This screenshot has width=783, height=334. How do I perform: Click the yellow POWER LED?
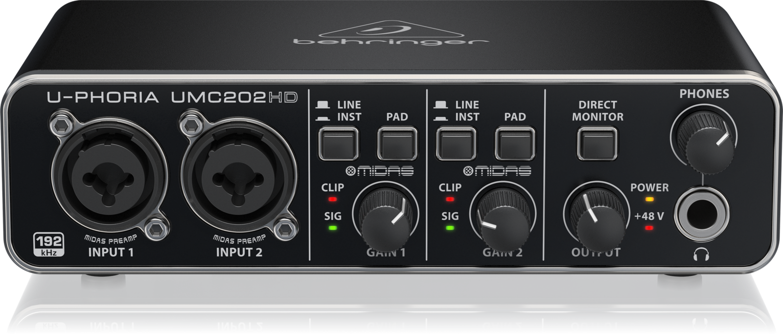649,199
